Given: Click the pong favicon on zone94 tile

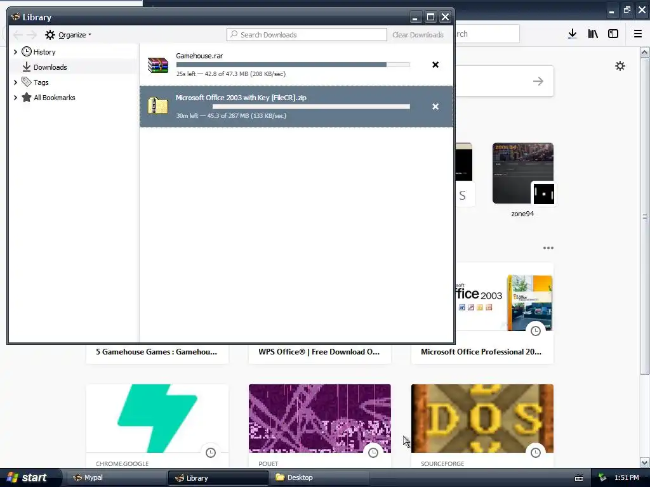Looking at the screenshot, I should [543, 194].
